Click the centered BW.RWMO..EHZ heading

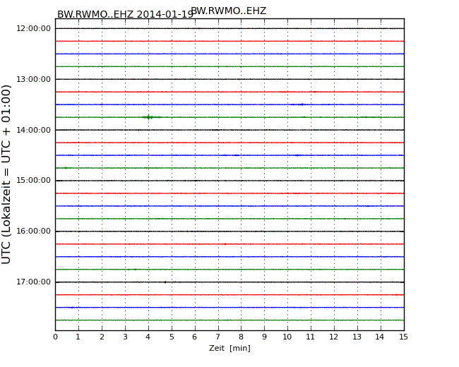coord(228,11)
